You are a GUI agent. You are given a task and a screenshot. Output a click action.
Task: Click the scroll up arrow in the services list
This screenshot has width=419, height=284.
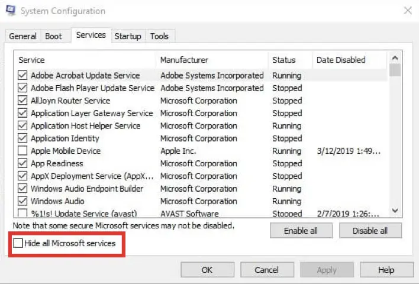pyautogui.click(x=395, y=58)
